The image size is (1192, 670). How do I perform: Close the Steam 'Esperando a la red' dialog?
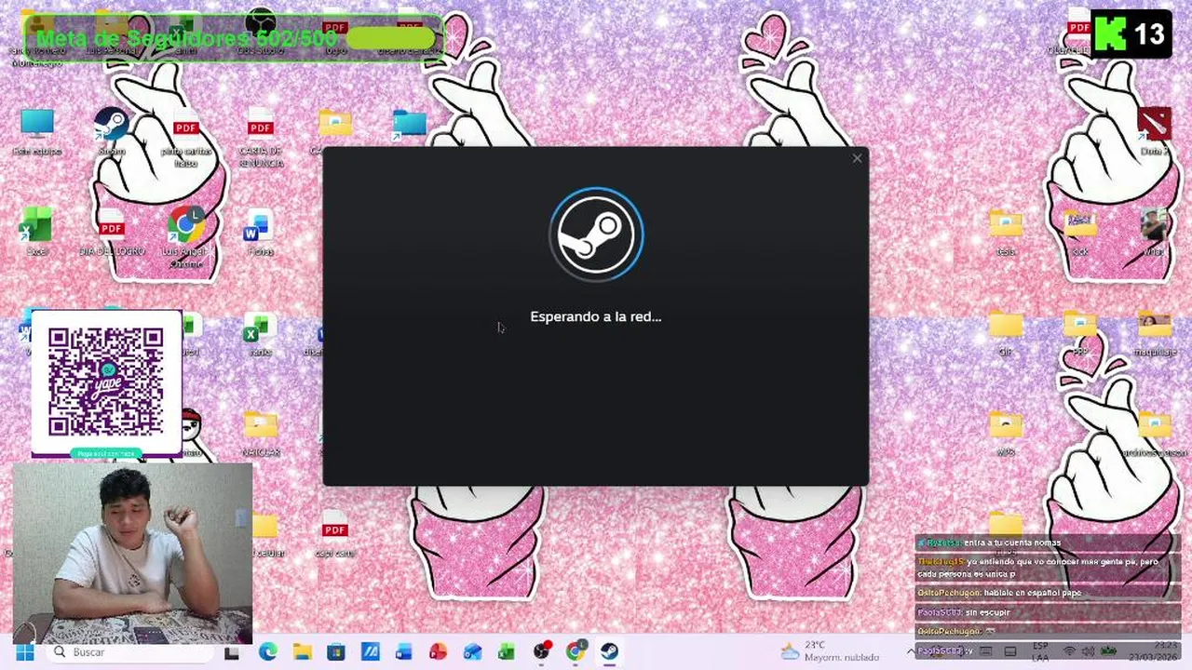(857, 159)
